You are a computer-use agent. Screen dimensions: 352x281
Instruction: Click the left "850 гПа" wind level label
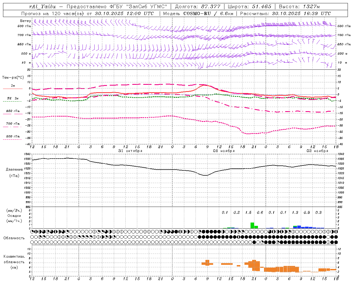pyautogui.click(x=24, y=44)
